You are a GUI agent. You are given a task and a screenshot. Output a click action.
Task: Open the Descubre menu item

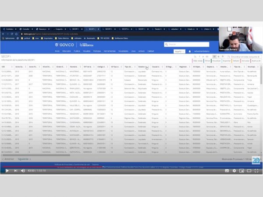tap(66, 51)
